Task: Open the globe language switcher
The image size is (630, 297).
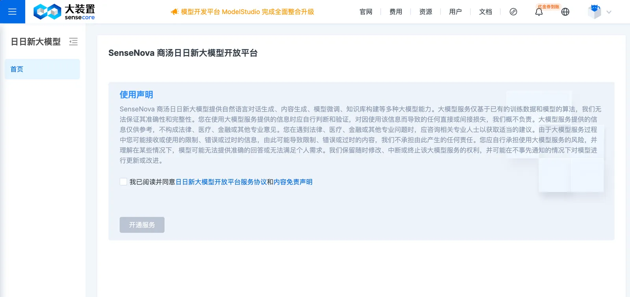Action: point(565,12)
